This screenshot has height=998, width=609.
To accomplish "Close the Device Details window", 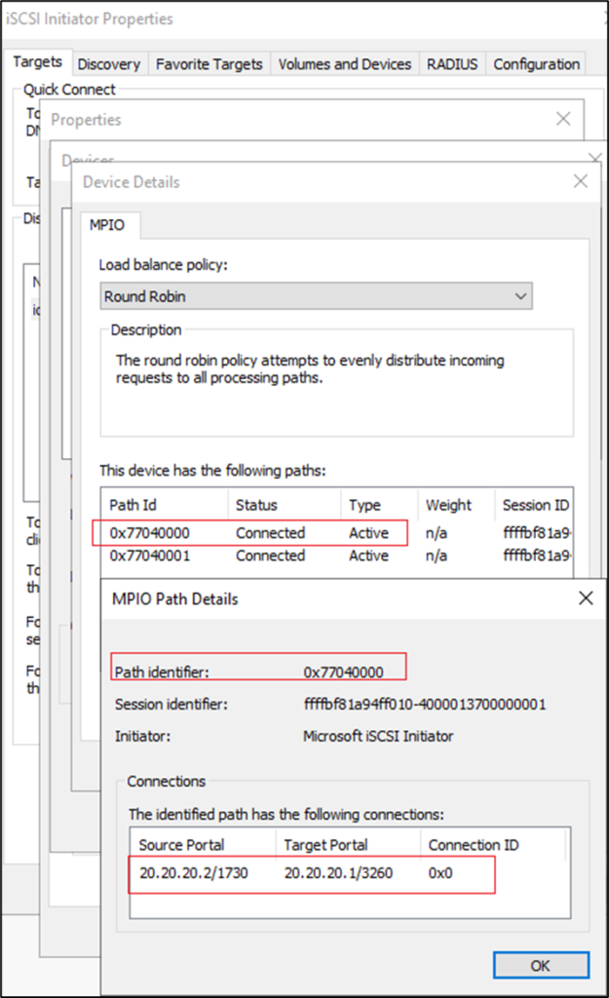I will (581, 181).
